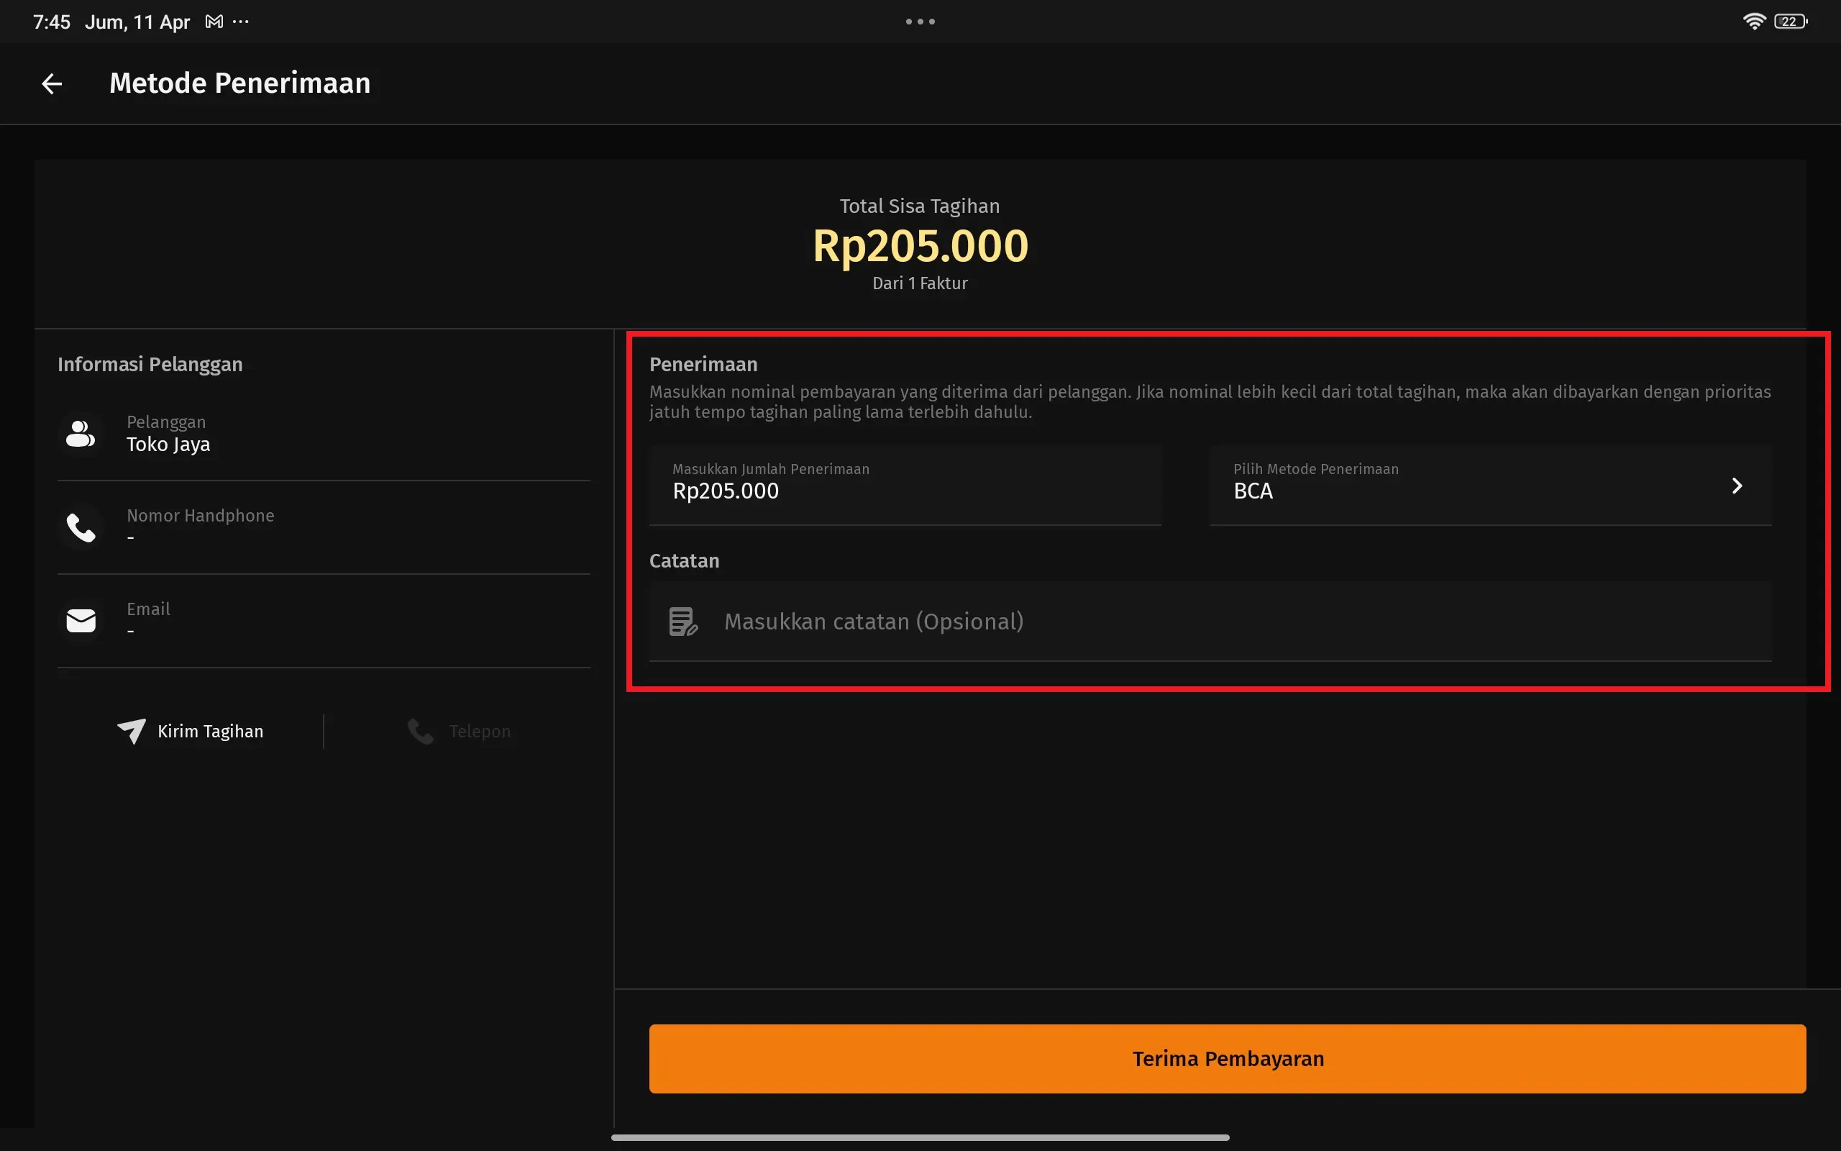Click the Nomor Handphone label
Image resolution: width=1841 pixels, height=1151 pixels.
coord(200,515)
